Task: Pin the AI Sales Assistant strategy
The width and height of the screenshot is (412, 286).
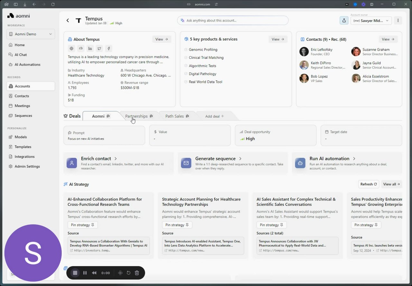Action: [272, 225]
